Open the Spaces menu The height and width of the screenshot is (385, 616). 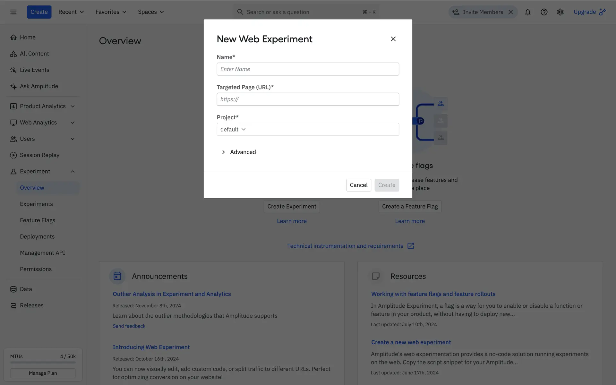(151, 12)
